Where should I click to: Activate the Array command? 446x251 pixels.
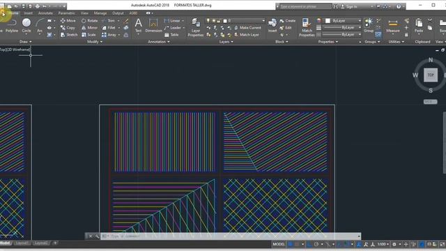point(109,35)
